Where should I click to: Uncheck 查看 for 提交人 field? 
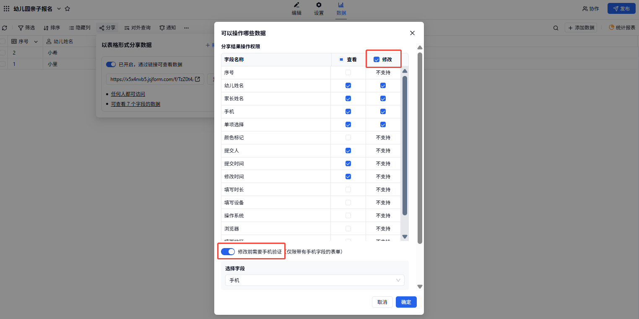click(x=348, y=151)
